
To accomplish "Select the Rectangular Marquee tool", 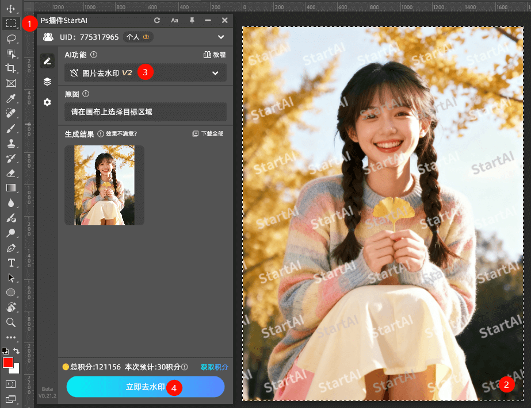I will click(10, 24).
